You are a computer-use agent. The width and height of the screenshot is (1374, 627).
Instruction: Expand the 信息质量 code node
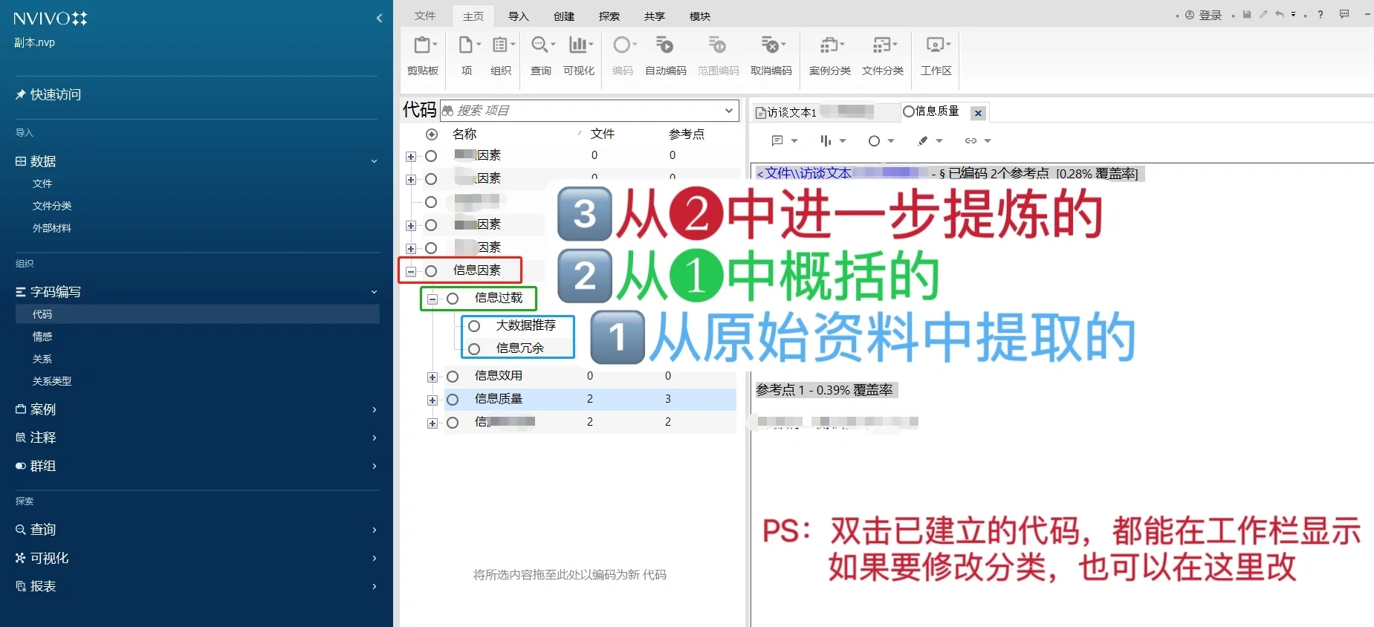click(432, 400)
